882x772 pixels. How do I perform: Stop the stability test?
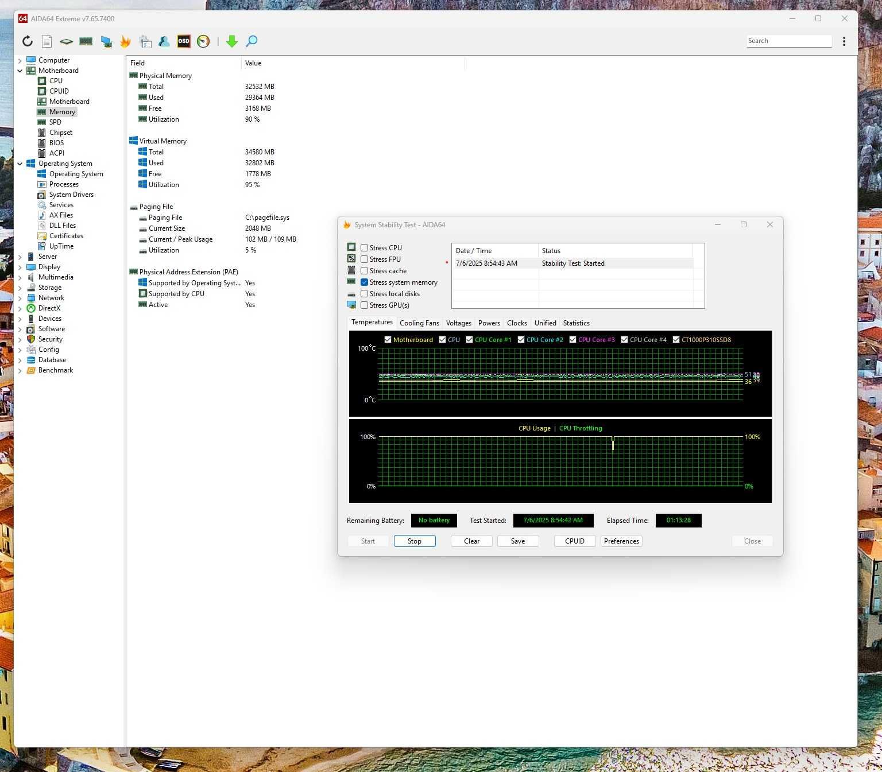coord(415,541)
